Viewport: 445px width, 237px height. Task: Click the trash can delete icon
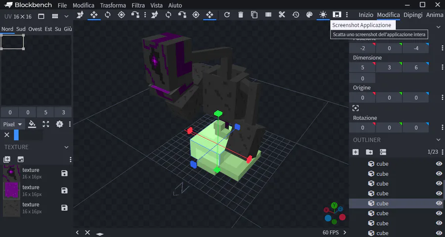tap(241, 14)
